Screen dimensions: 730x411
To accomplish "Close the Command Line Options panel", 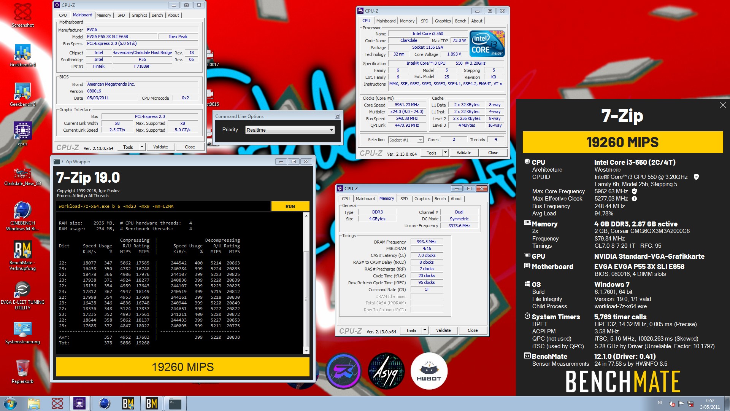I will [x=337, y=116].
